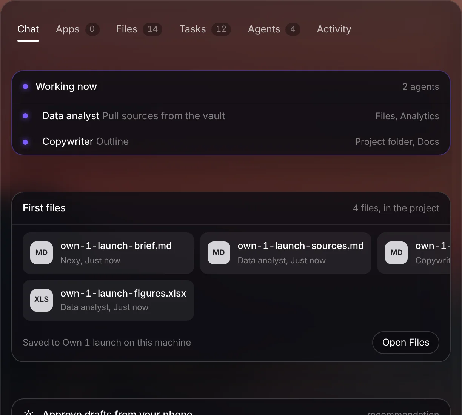Click the '4 files, in the project' label

coord(396,208)
